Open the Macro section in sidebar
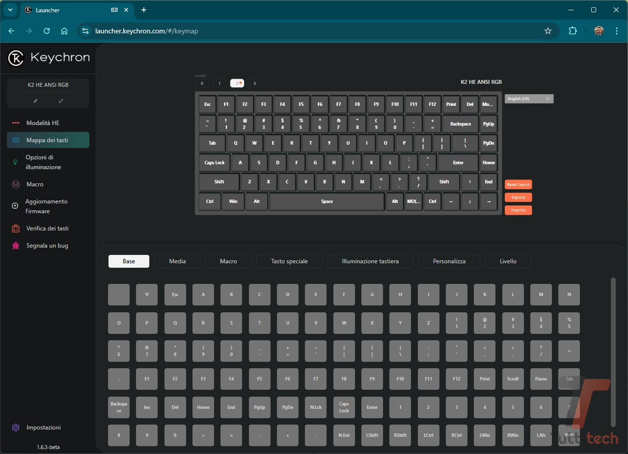This screenshot has height=454, width=628. click(35, 184)
